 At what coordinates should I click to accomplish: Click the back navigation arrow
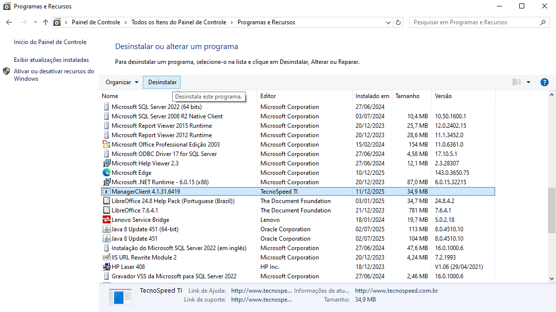[x=9, y=22]
